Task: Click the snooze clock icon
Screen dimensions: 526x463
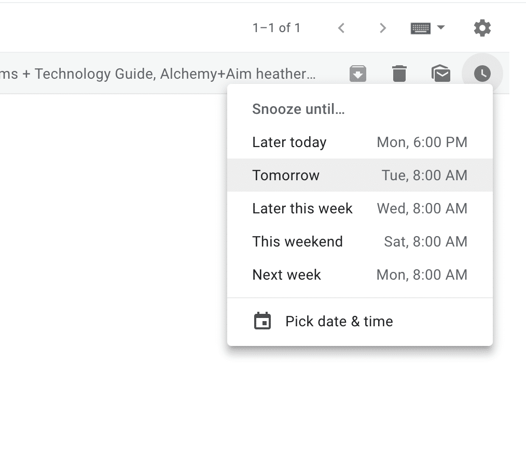Action: [x=482, y=74]
